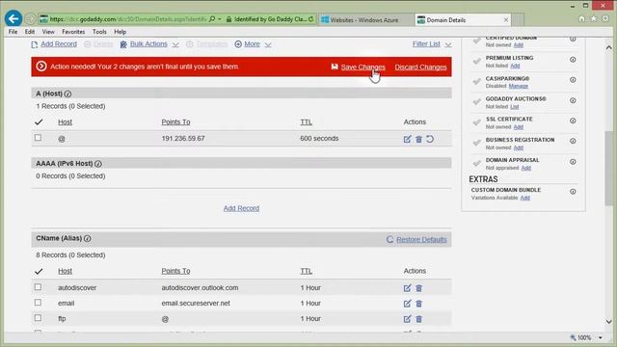This screenshot has height=347, width=617.
Task: Click Manage link under CashParking
Action: 519,86
